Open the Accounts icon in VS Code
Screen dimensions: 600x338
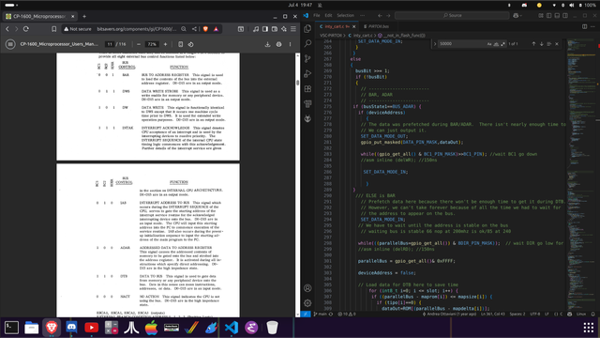coord(307,288)
